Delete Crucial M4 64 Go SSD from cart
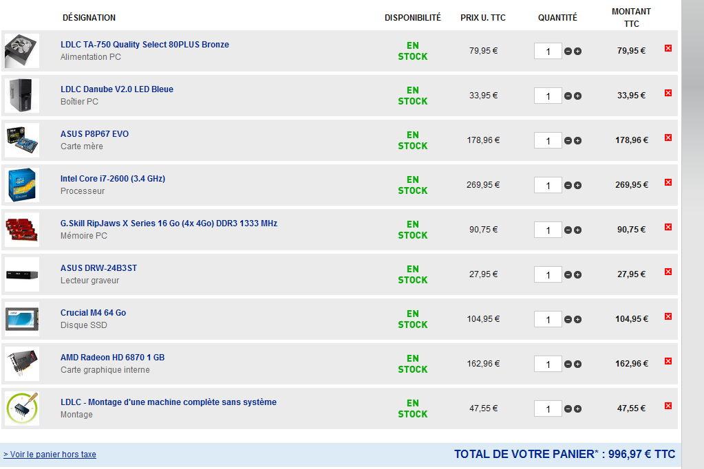704x469 pixels. (x=668, y=316)
